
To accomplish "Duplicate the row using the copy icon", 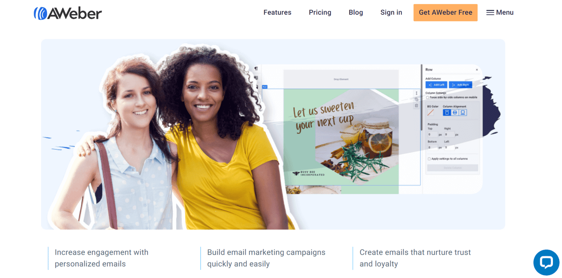I will pyautogui.click(x=416, y=100).
